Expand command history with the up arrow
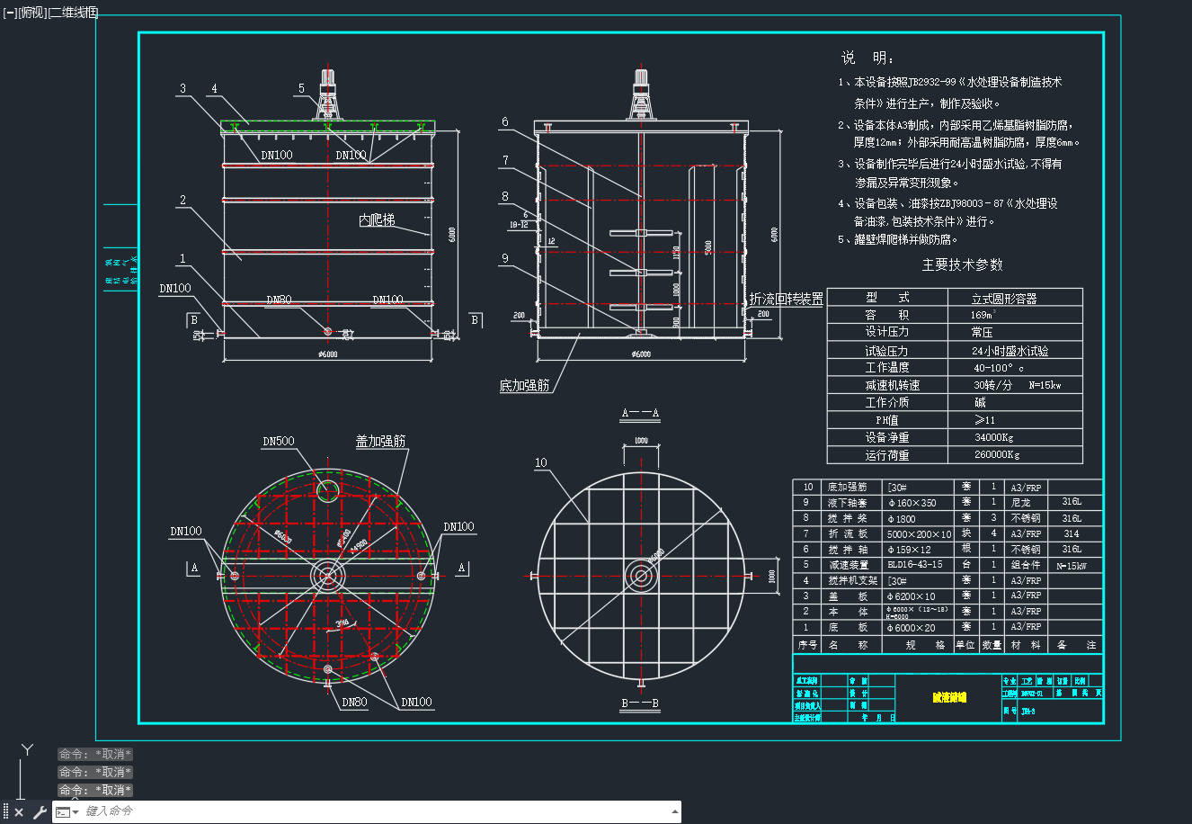 point(675,811)
